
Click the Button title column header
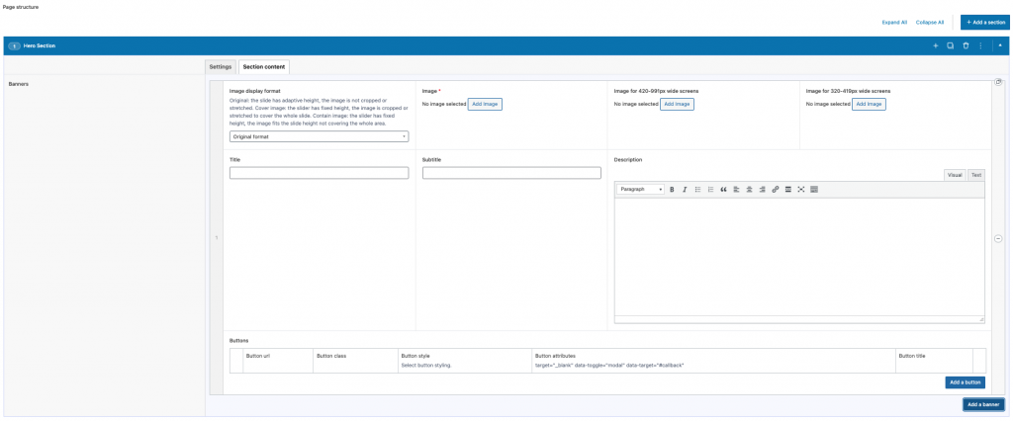pyautogui.click(x=912, y=356)
